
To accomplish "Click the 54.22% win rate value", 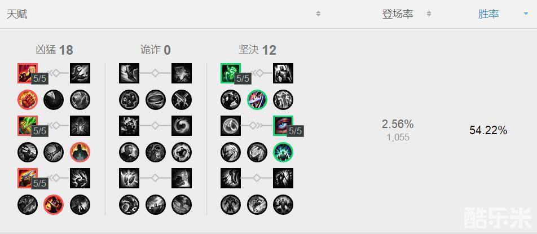I will pos(488,130).
